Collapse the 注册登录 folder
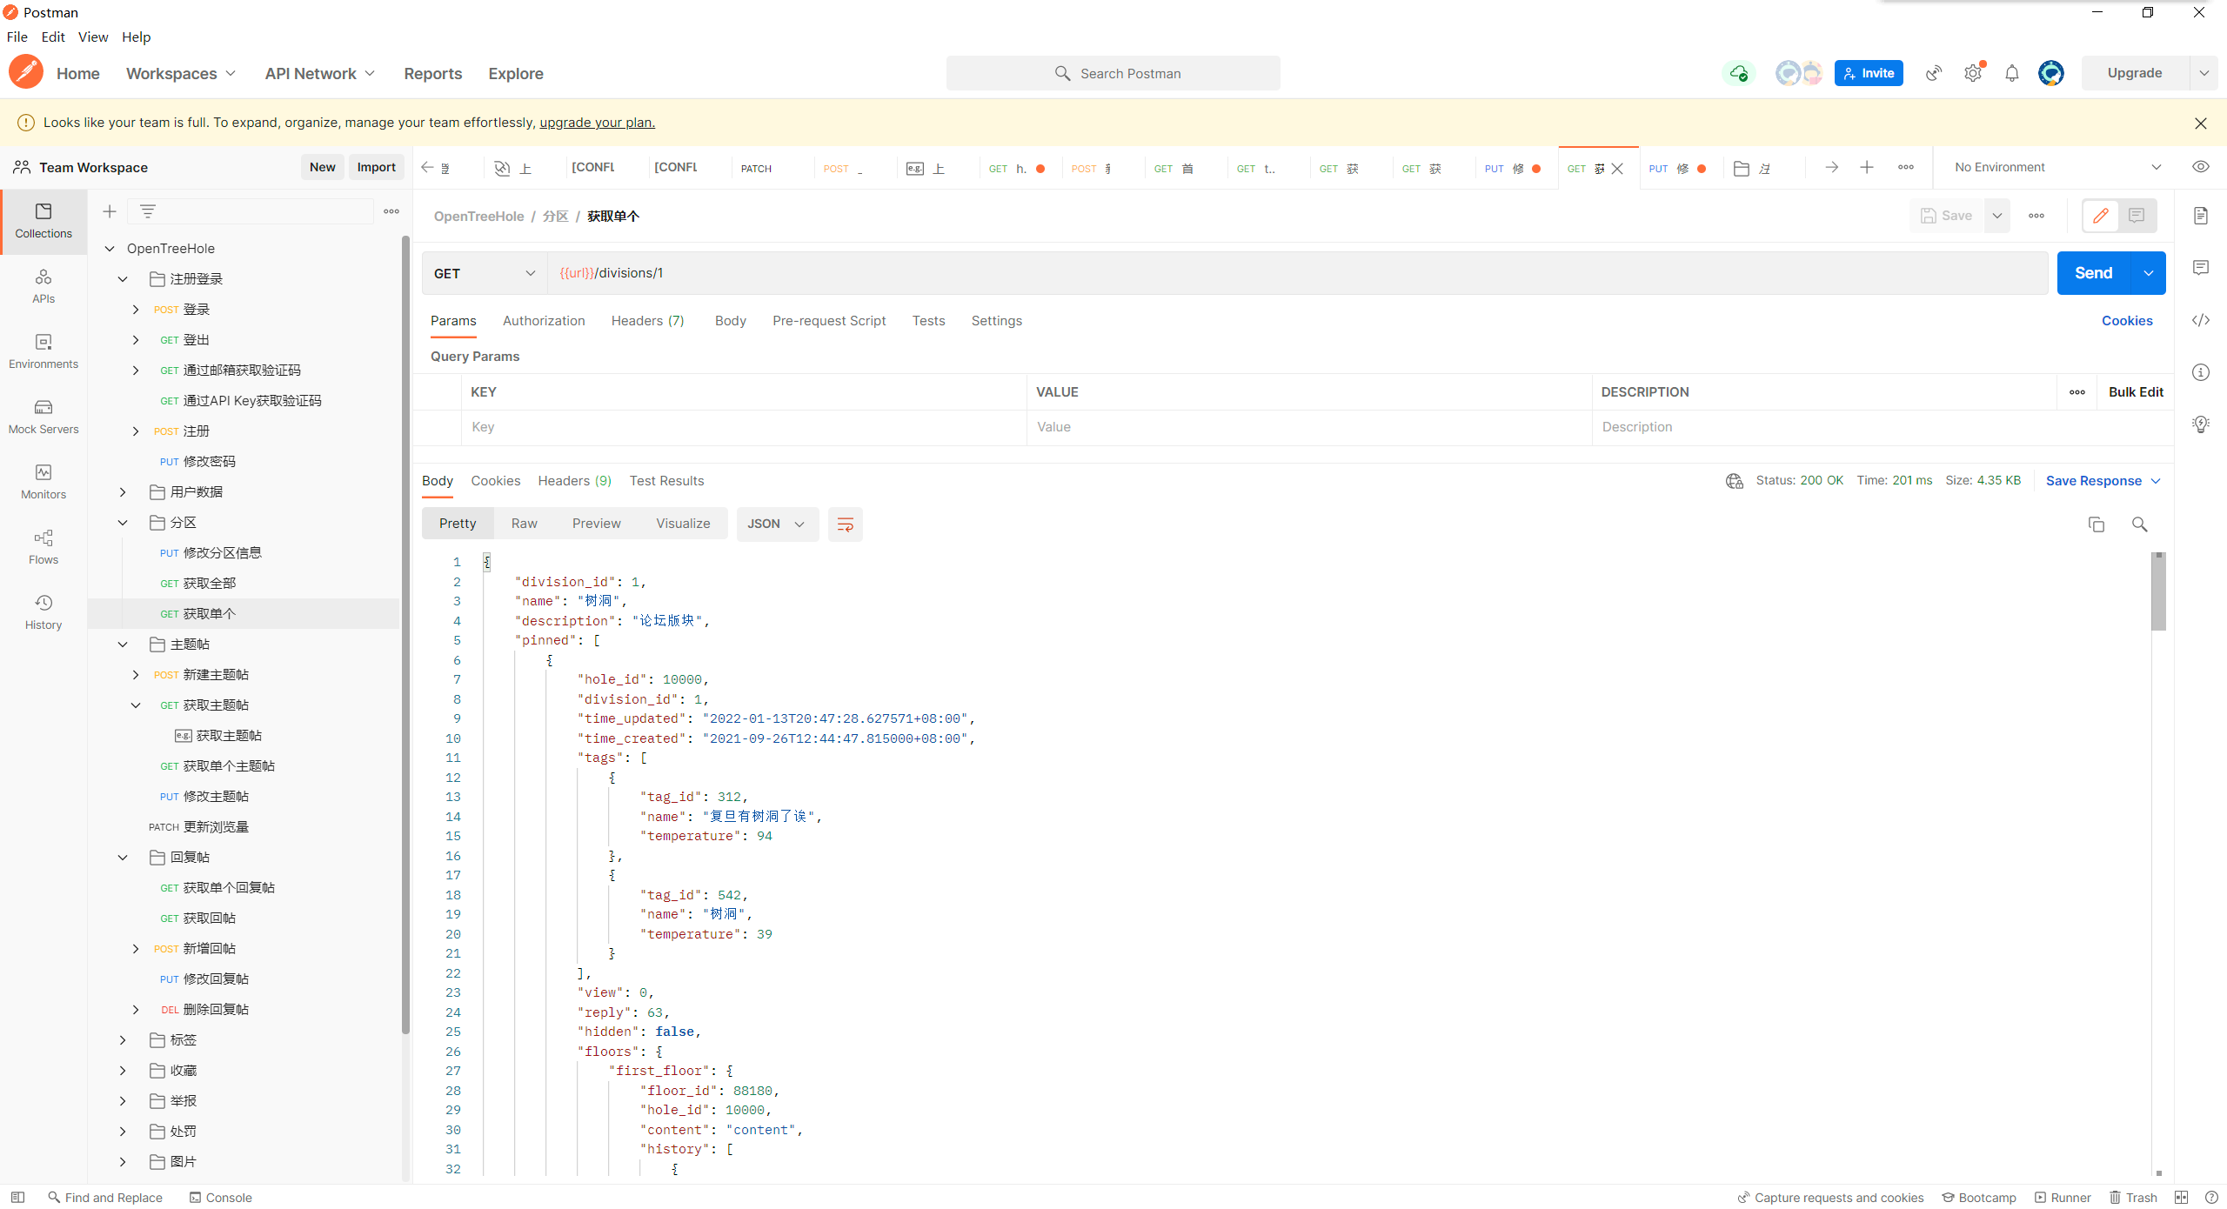2227x1209 pixels. tap(122, 278)
